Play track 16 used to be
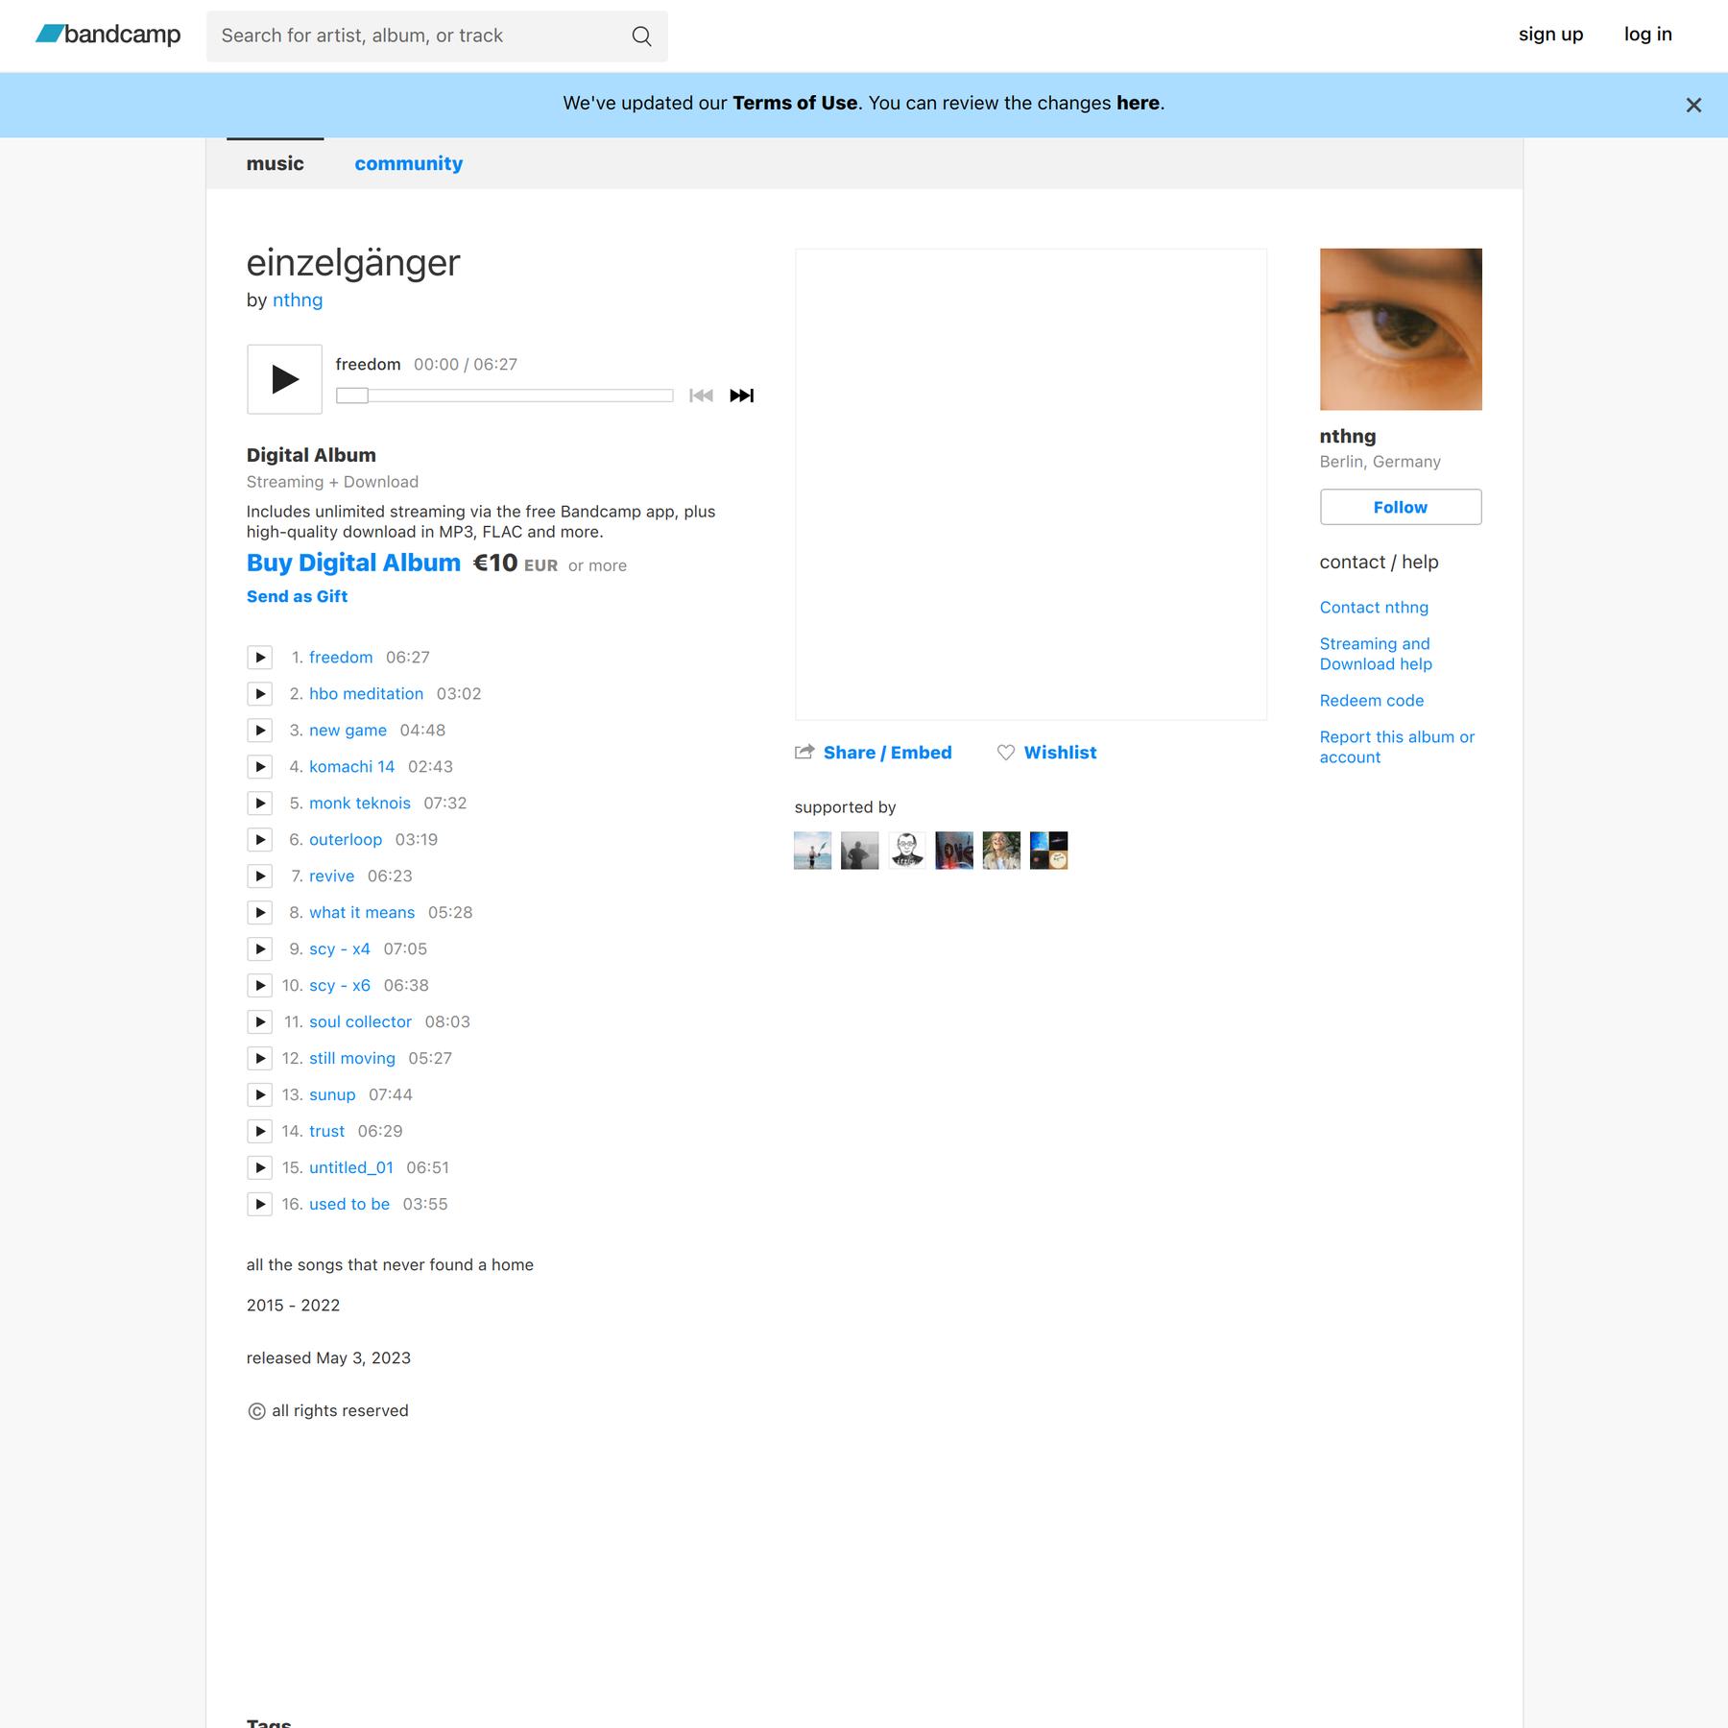 (260, 1205)
